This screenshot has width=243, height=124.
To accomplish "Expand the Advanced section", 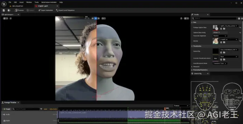I will 192,67.
